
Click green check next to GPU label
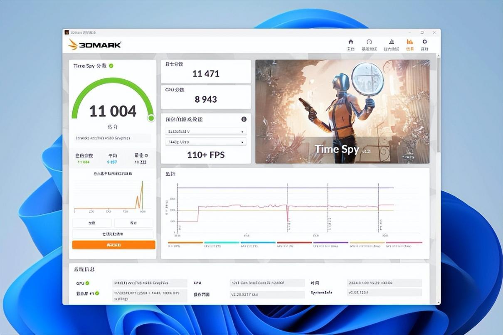[x=87, y=283]
